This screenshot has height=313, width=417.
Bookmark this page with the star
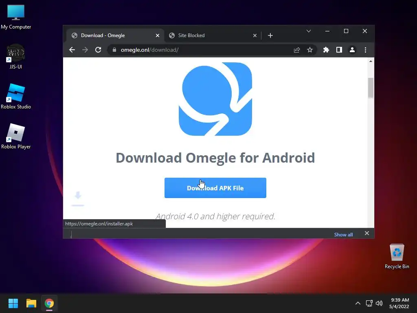click(x=310, y=50)
